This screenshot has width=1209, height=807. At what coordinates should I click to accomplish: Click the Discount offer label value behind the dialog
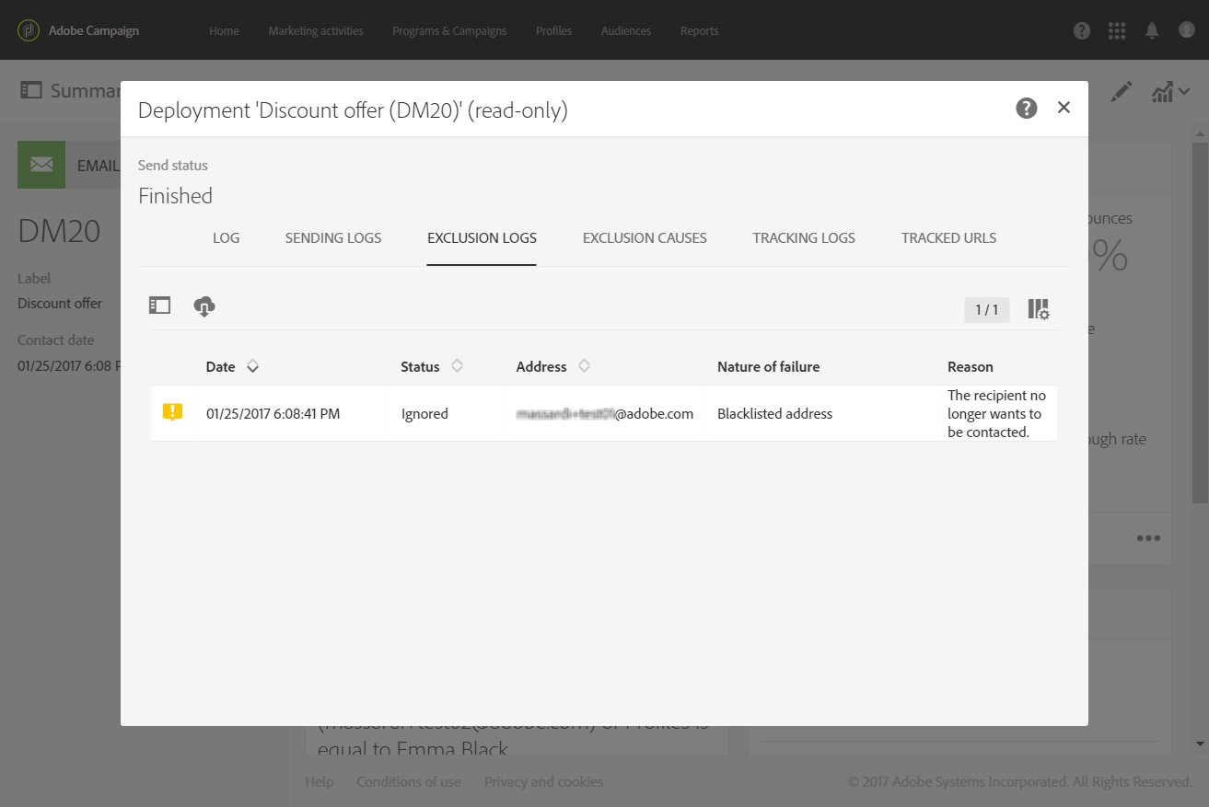point(60,304)
